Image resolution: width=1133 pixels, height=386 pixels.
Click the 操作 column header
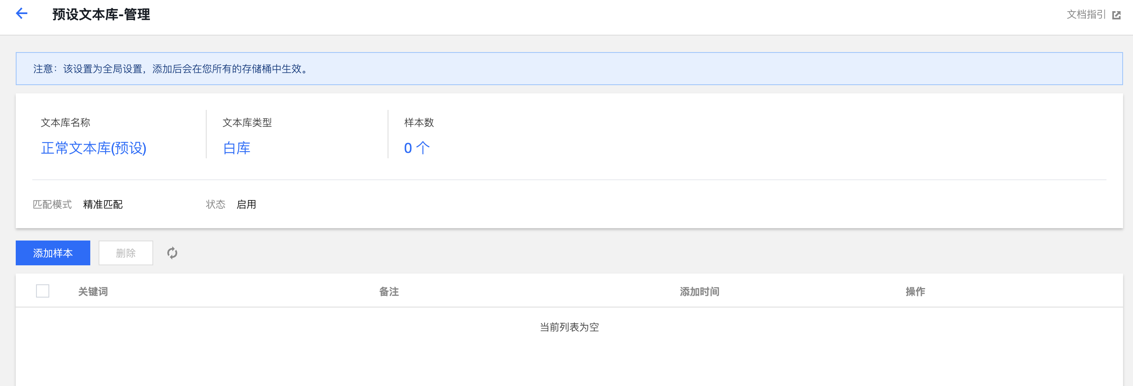coord(915,292)
